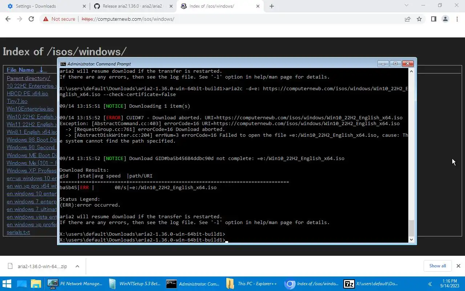
Task: Open File Explorer folder on taskbar
Action: [36, 284]
